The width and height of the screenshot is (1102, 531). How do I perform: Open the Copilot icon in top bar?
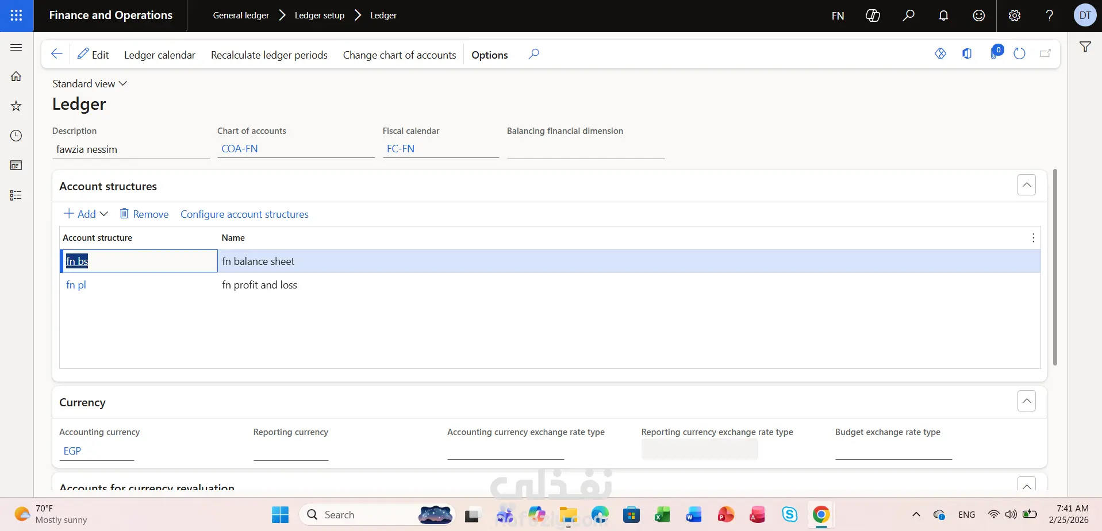point(873,16)
